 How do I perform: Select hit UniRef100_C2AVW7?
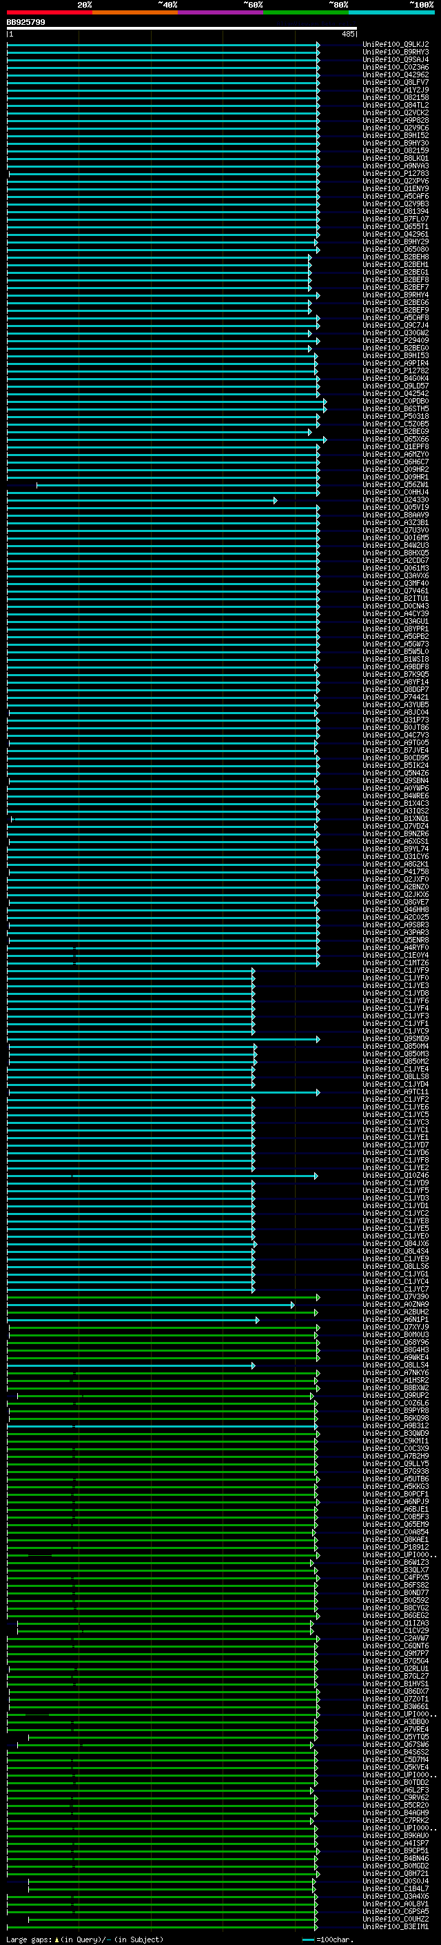(x=396, y=1639)
